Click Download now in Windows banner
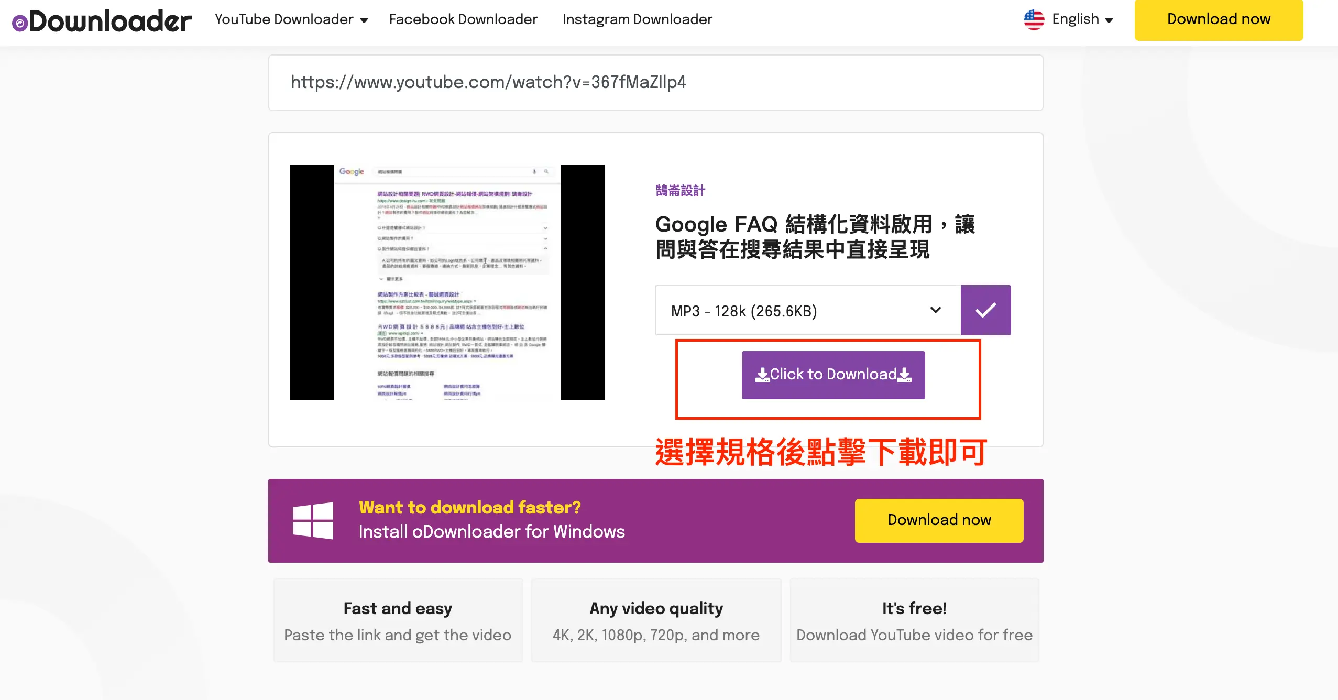1338x700 pixels. click(939, 520)
